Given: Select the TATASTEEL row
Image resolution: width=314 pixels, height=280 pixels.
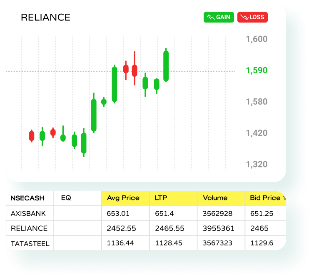Looking at the screenshot, I should 30,243.
